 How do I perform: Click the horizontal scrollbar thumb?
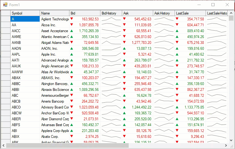tap(67, 145)
